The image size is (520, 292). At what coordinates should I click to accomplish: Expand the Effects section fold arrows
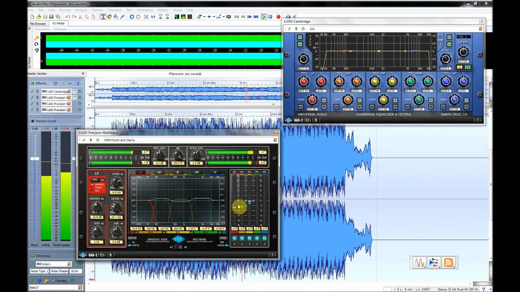point(78,83)
